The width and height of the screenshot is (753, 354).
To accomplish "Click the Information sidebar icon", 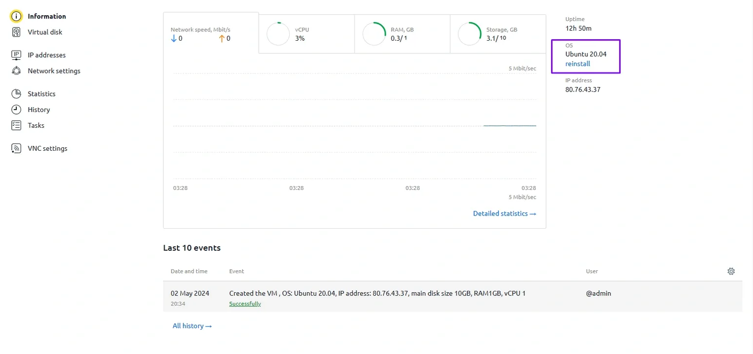I will point(16,16).
